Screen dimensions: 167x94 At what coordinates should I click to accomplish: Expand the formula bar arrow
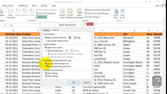pyautogui.click(x=164, y=25)
